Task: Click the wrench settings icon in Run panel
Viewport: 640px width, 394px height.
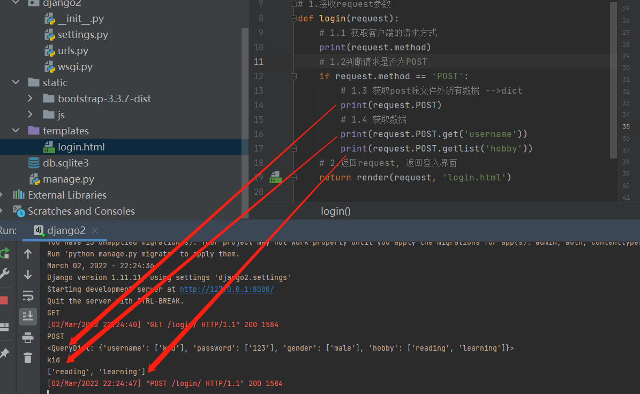Action: 4,274
